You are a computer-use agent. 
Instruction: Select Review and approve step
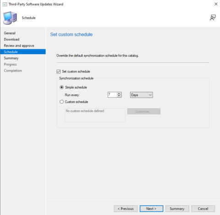tap(19, 46)
